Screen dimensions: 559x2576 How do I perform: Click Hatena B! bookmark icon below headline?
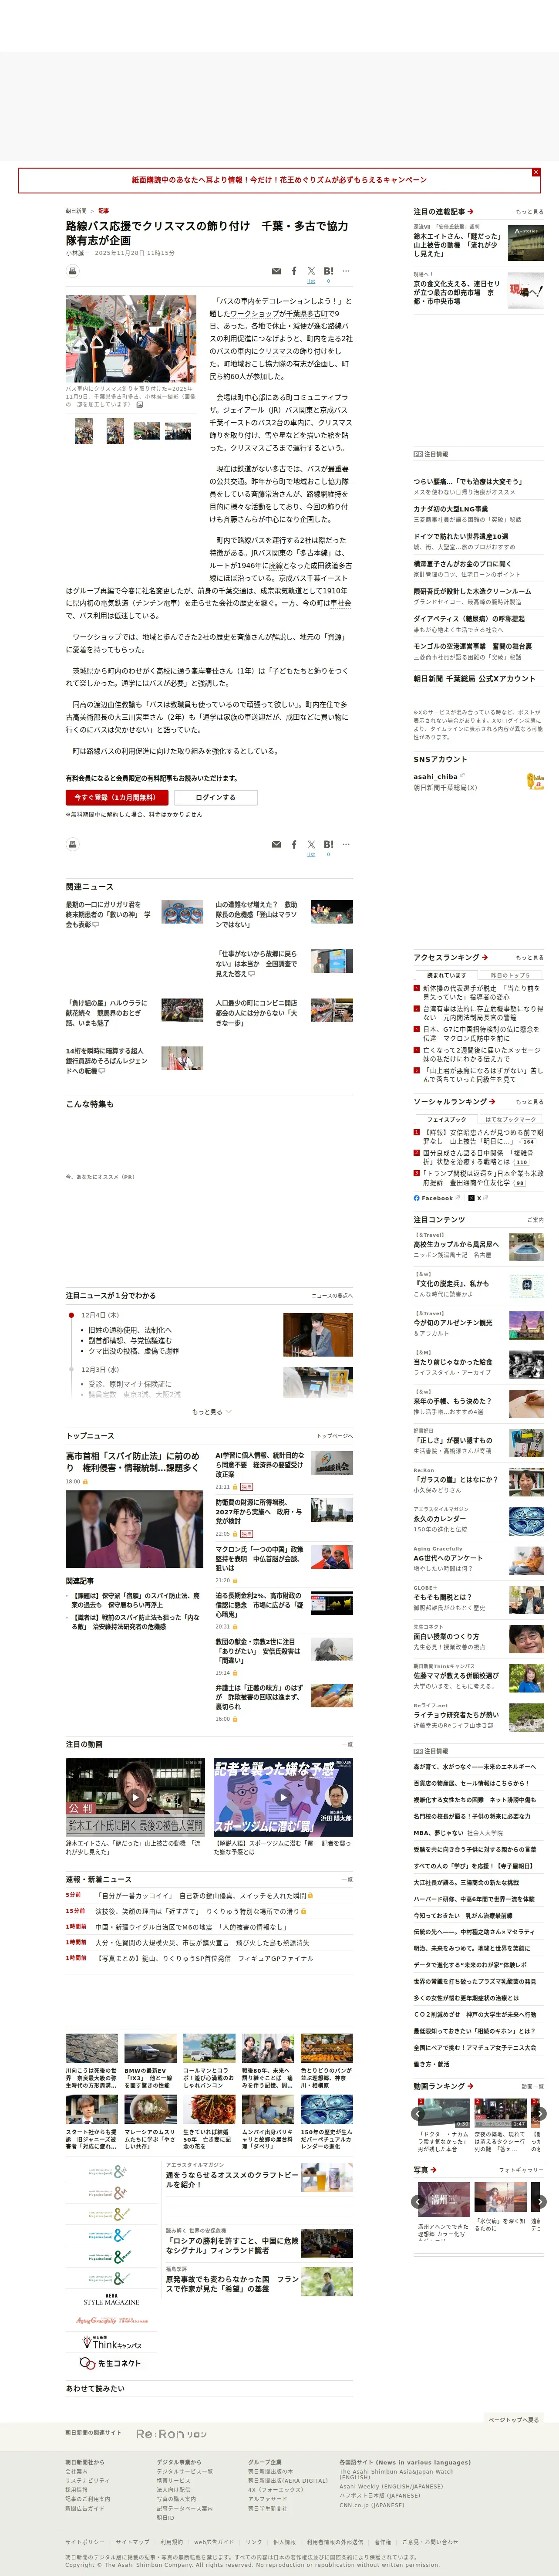329,271
